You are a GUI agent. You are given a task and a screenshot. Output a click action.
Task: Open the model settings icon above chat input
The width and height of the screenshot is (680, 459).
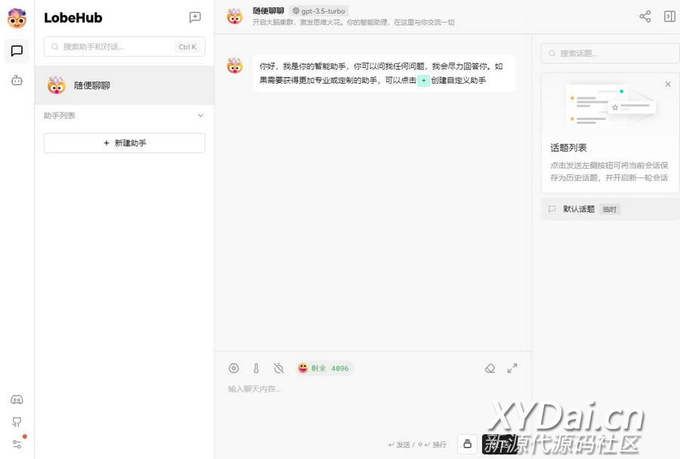233,368
